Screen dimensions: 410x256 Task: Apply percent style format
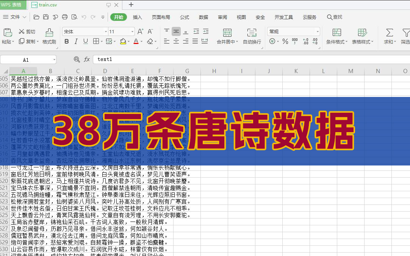point(285,41)
